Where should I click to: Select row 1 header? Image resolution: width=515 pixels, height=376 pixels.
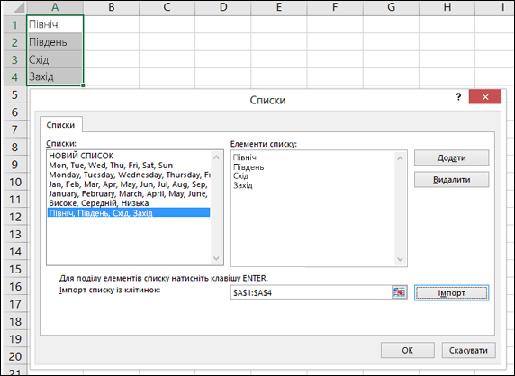[14, 24]
